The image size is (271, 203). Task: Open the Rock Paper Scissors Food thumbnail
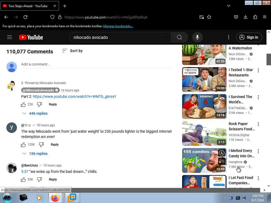204,133
